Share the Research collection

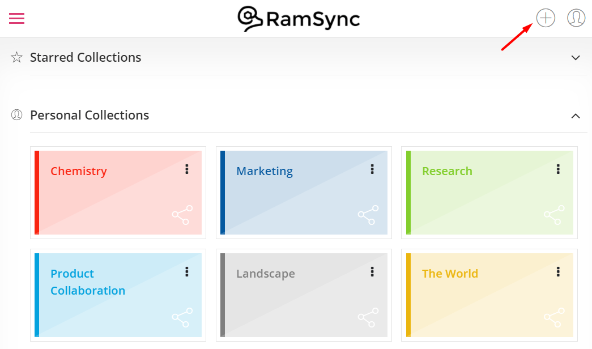pos(553,216)
